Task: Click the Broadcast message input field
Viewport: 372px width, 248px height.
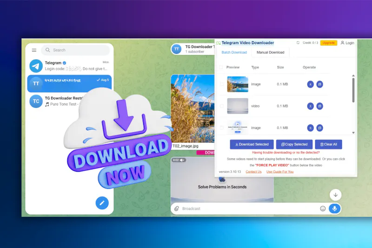Action: point(249,208)
